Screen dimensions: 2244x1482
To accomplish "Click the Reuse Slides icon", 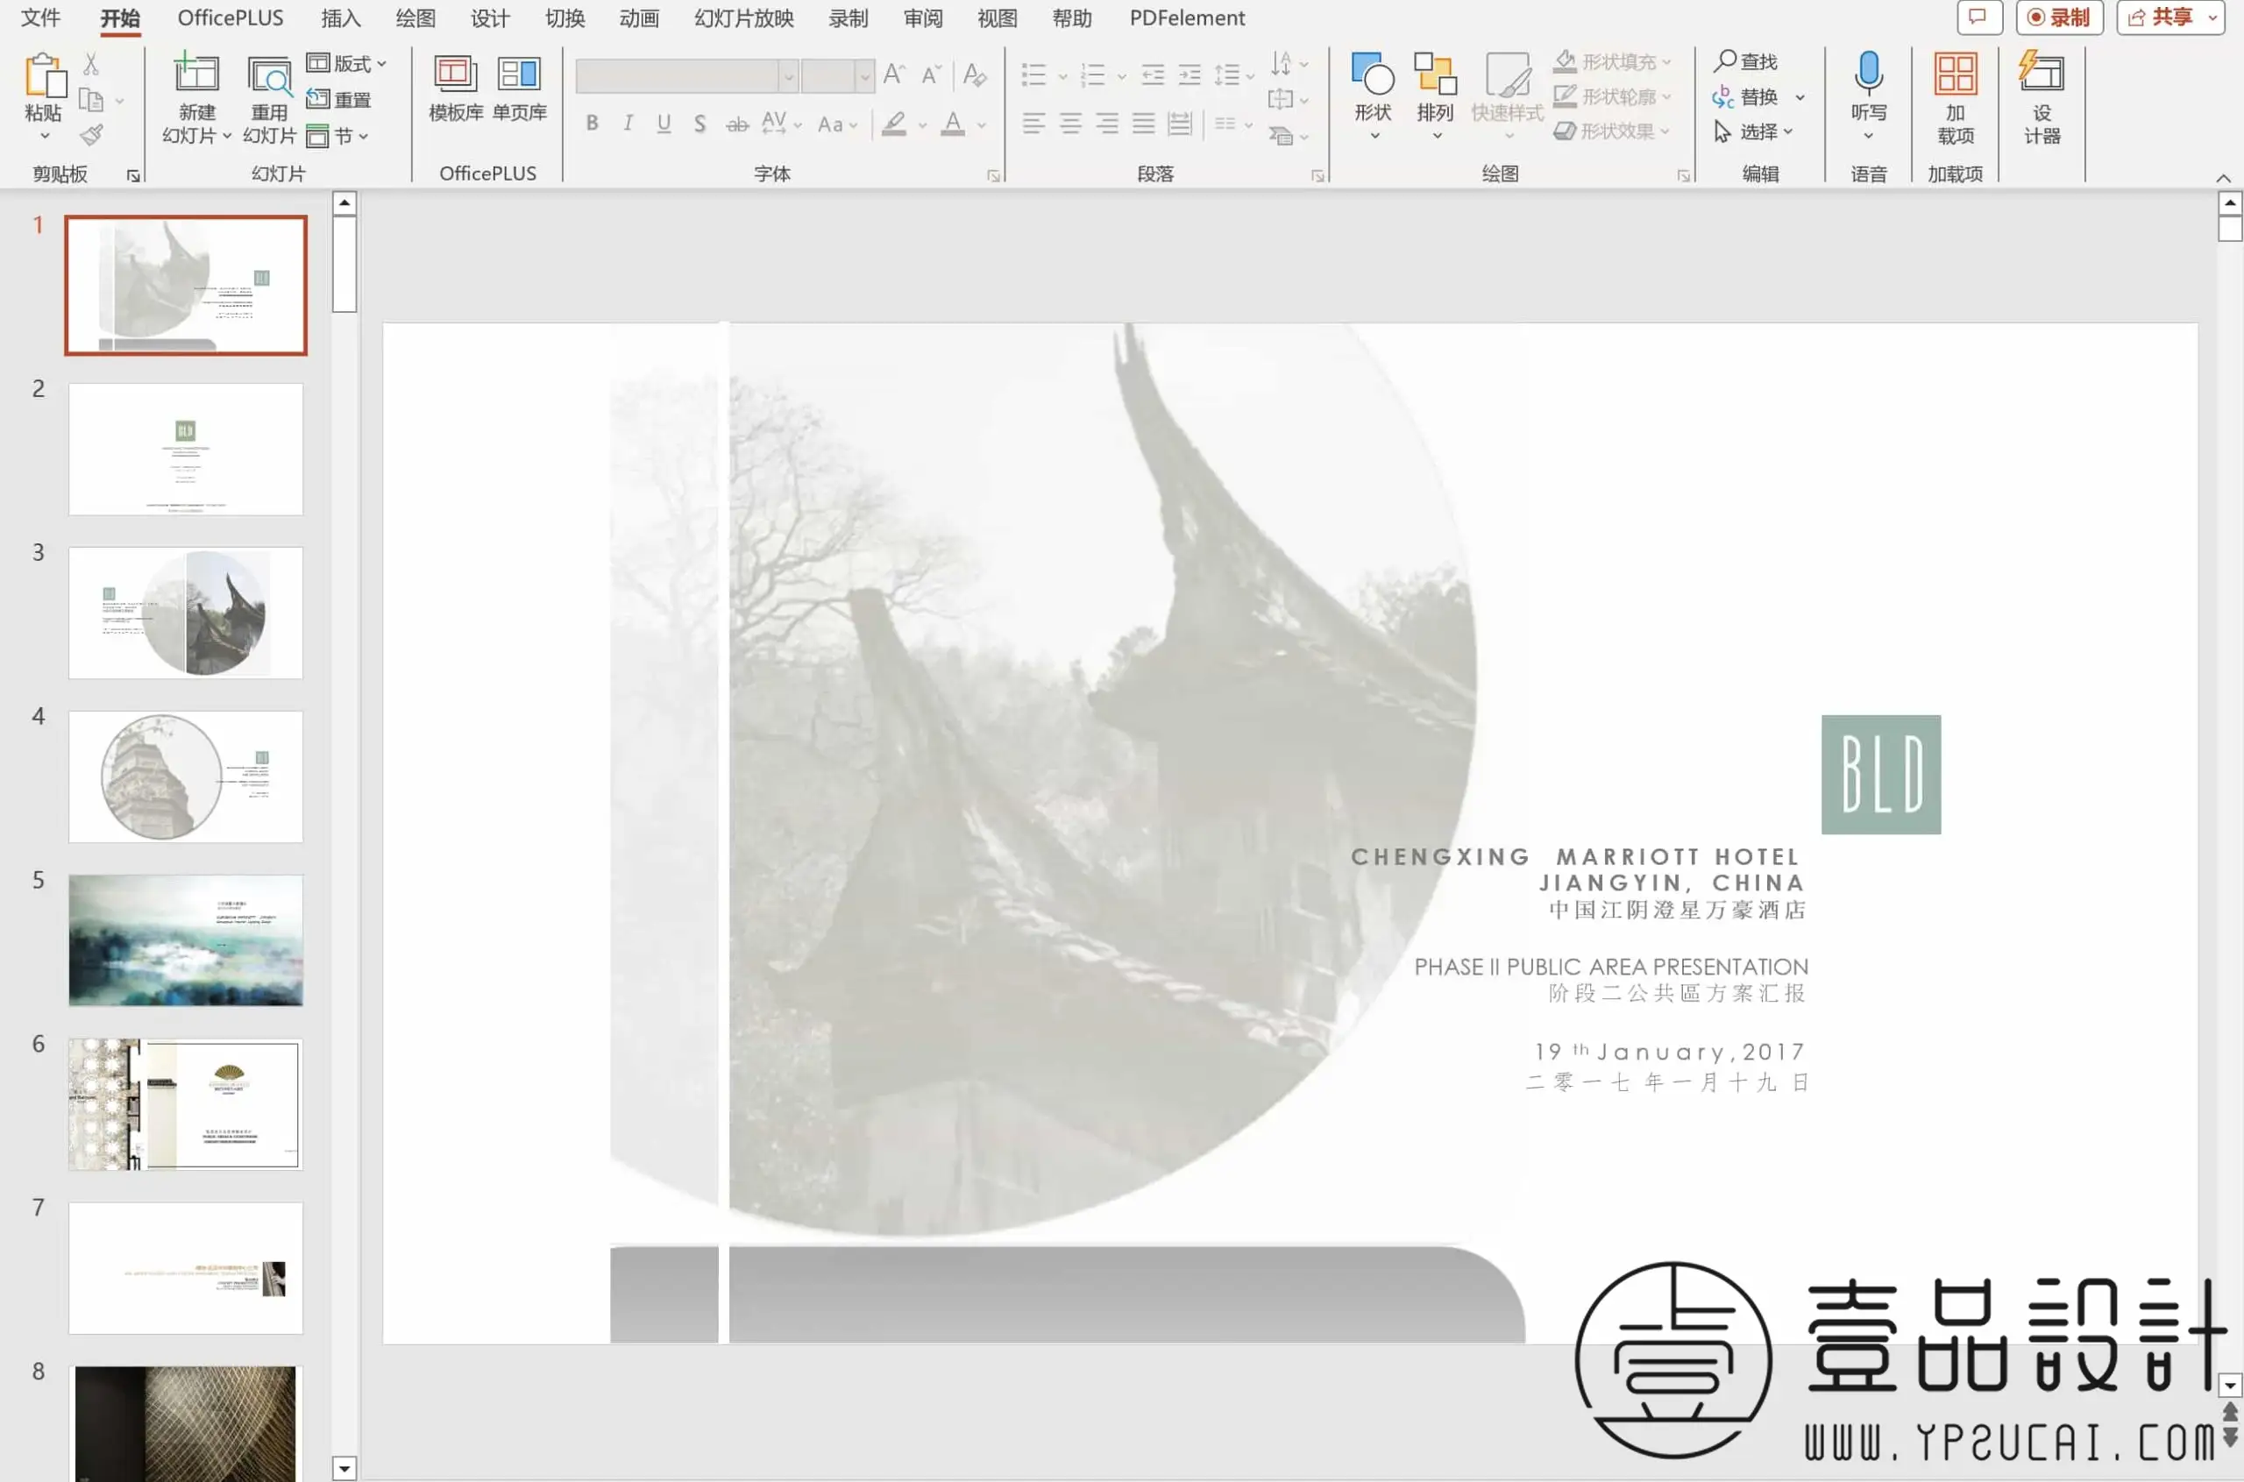I will click(269, 76).
